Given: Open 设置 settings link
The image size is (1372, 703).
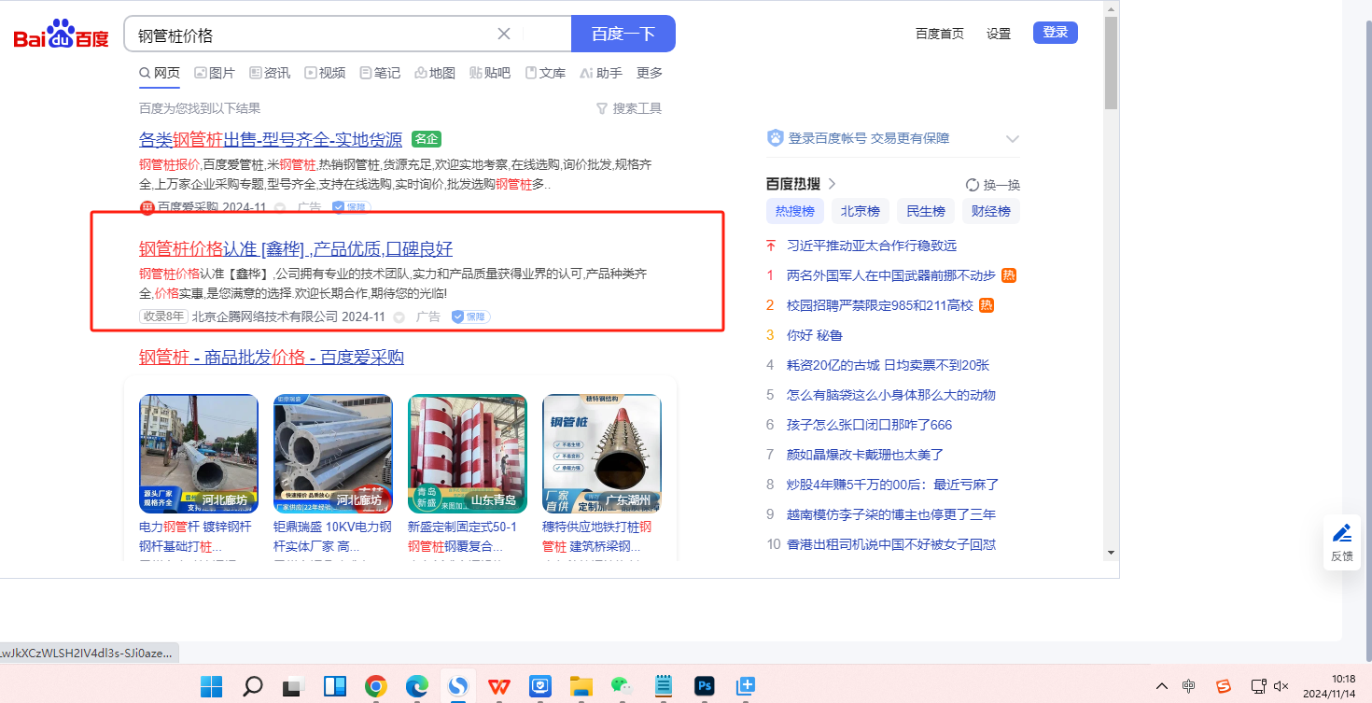Looking at the screenshot, I should point(999,34).
